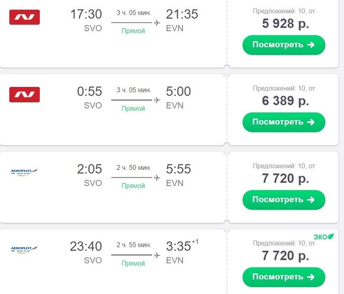The width and height of the screenshot is (344, 294).
Task: Click Aeroflot logo on the 2:05 flight
Action: click(24, 172)
